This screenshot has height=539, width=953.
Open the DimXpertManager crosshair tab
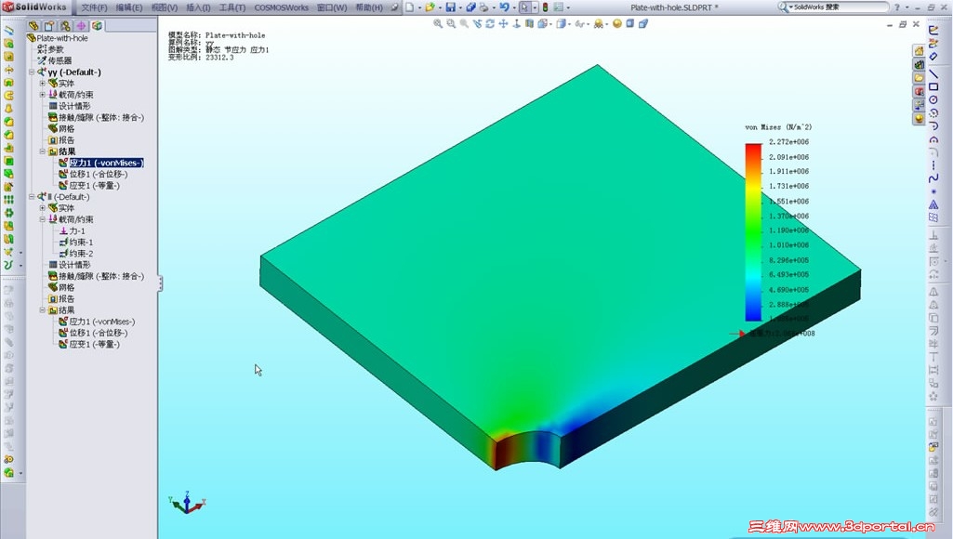coord(81,25)
